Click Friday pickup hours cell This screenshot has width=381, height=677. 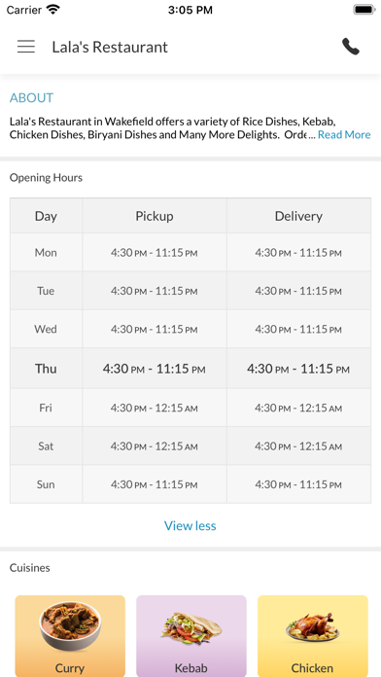coord(155,408)
